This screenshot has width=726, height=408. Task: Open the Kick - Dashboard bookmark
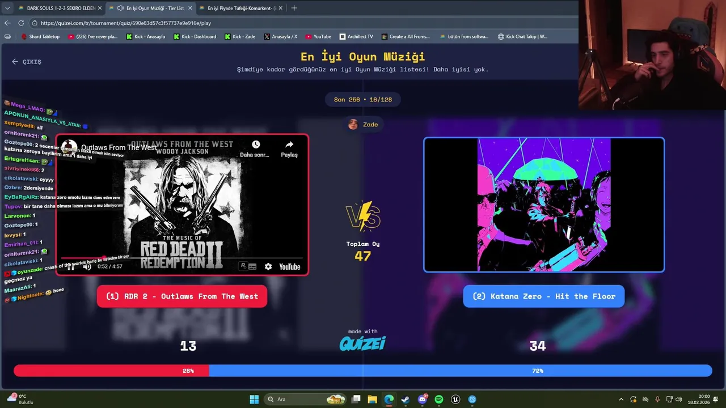(195, 37)
